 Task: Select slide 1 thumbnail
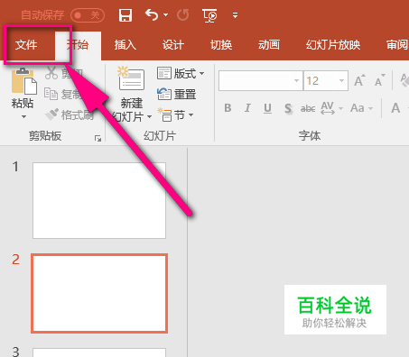coord(99,200)
